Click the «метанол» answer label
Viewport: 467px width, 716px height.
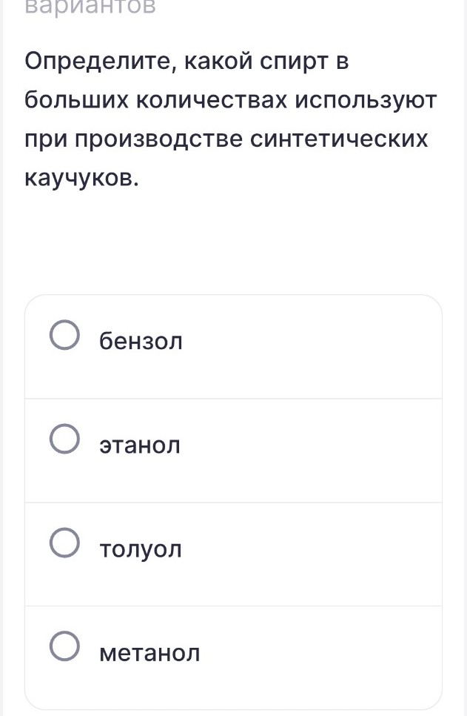[149, 653]
